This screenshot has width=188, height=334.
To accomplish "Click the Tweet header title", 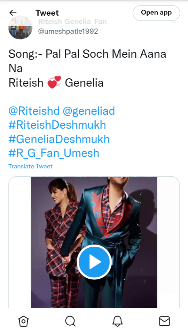I will pyautogui.click(x=47, y=13).
